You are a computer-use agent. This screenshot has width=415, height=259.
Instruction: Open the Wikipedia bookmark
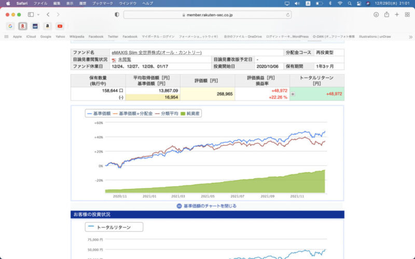(77, 37)
